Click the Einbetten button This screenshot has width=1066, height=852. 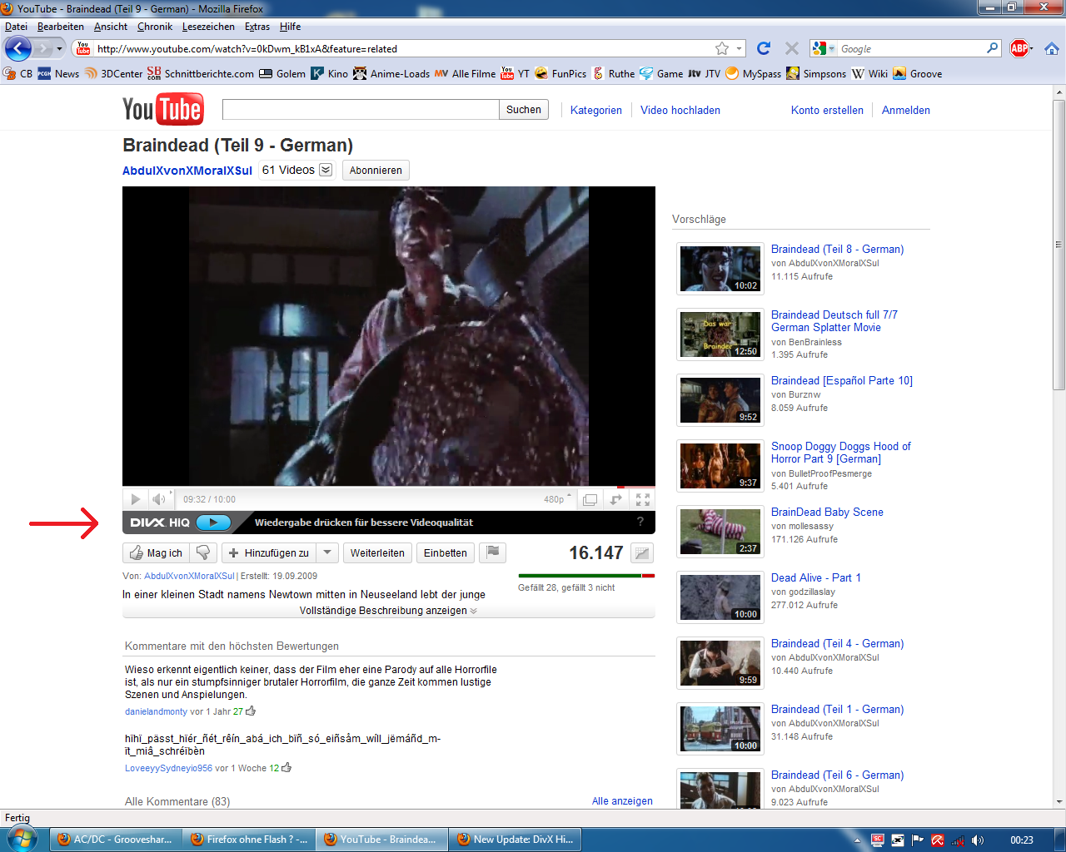(446, 553)
